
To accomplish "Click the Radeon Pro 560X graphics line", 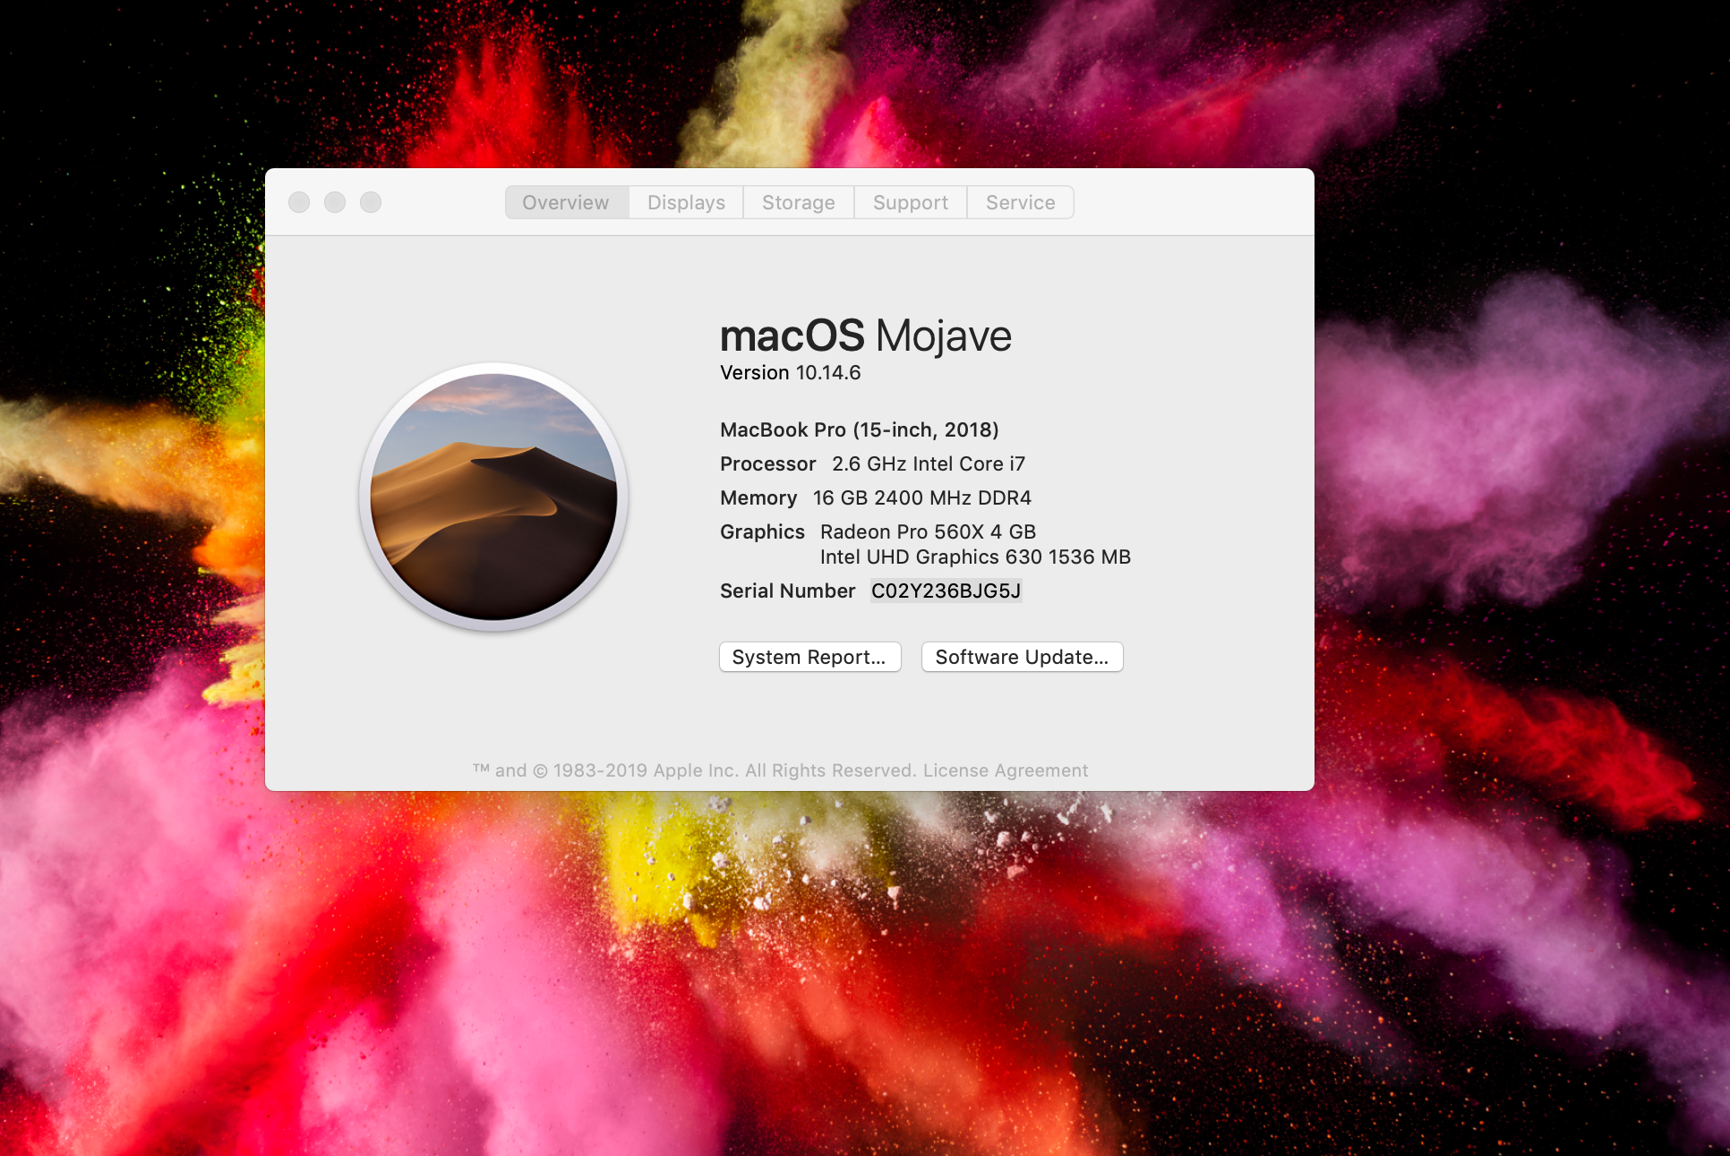I will (x=928, y=531).
